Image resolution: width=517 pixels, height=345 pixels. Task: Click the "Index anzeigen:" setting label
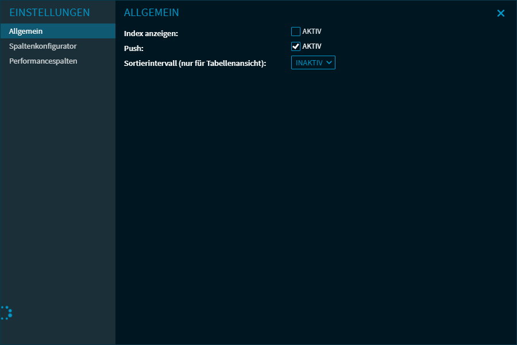click(151, 34)
